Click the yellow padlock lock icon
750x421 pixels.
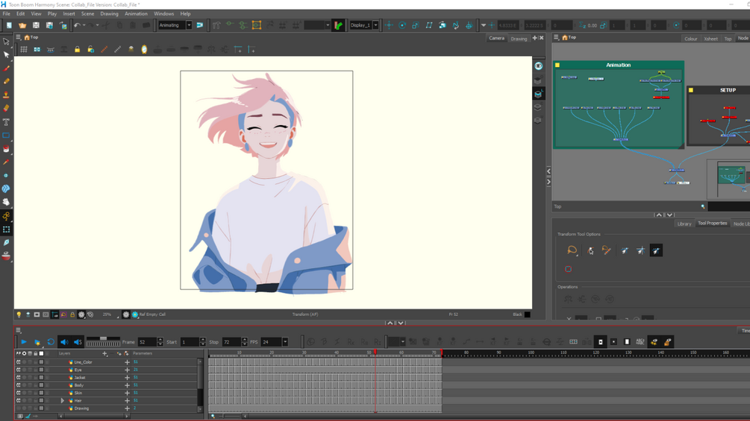pyautogui.click(x=77, y=49)
